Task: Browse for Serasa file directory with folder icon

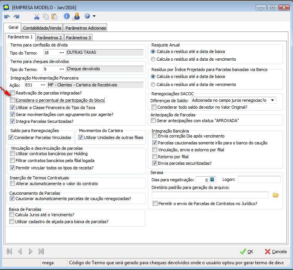Action: (x=275, y=195)
